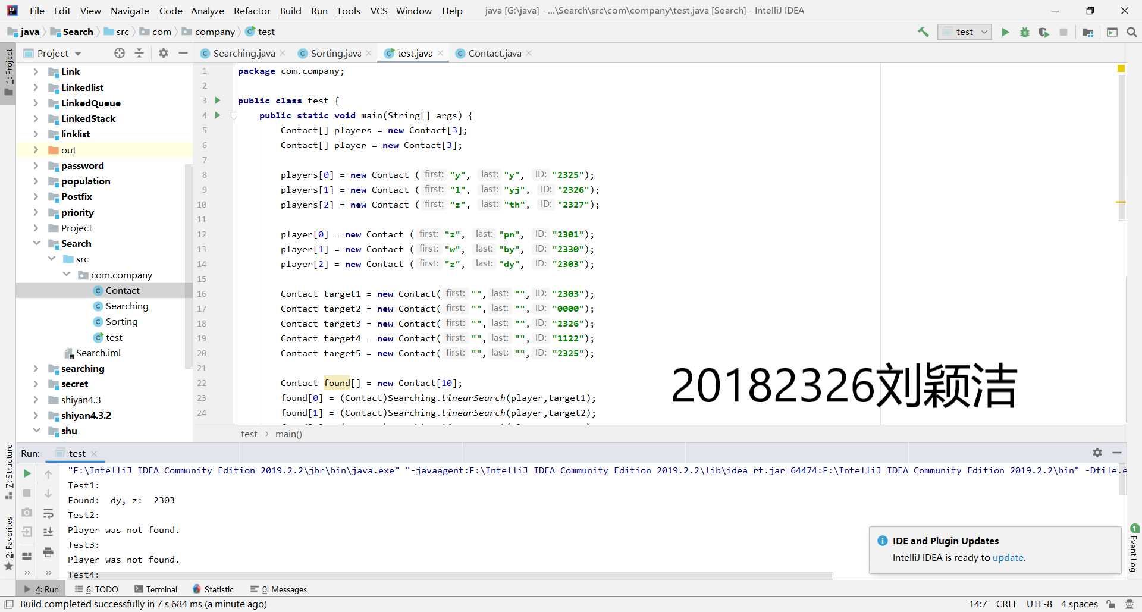The width and height of the screenshot is (1142, 612).
Task: Collapse all nodes in Project panel
Action: 139,53
